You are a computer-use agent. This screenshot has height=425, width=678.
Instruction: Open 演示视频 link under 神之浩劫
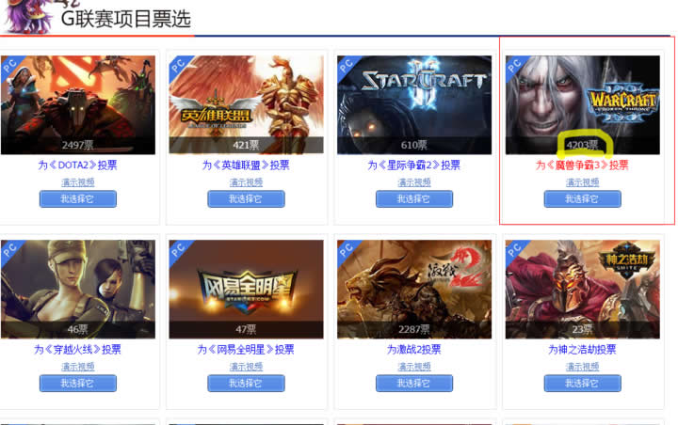(x=583, y=367)
